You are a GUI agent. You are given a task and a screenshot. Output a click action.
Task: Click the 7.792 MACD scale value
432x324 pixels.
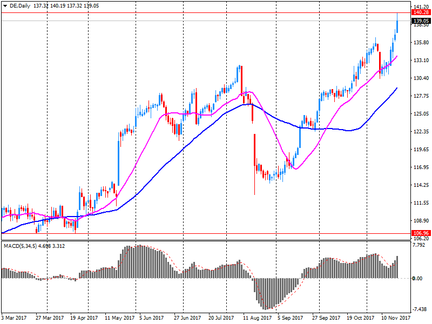point(420,245)
